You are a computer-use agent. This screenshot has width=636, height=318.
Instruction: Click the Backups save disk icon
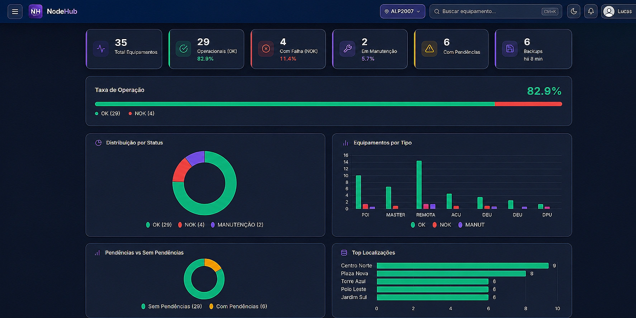pyautogui.click(x=510, y=49)
